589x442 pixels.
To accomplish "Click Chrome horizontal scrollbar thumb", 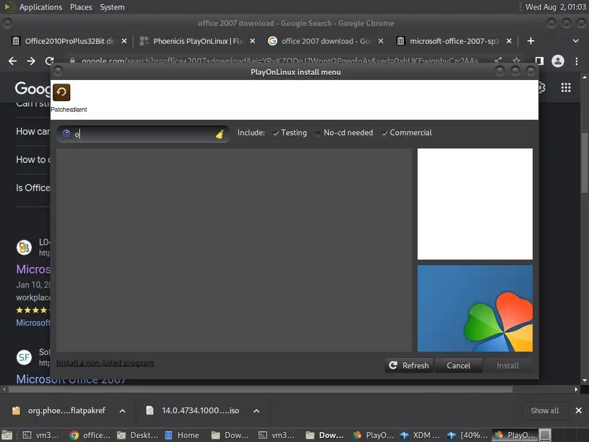I will point(261,390).
